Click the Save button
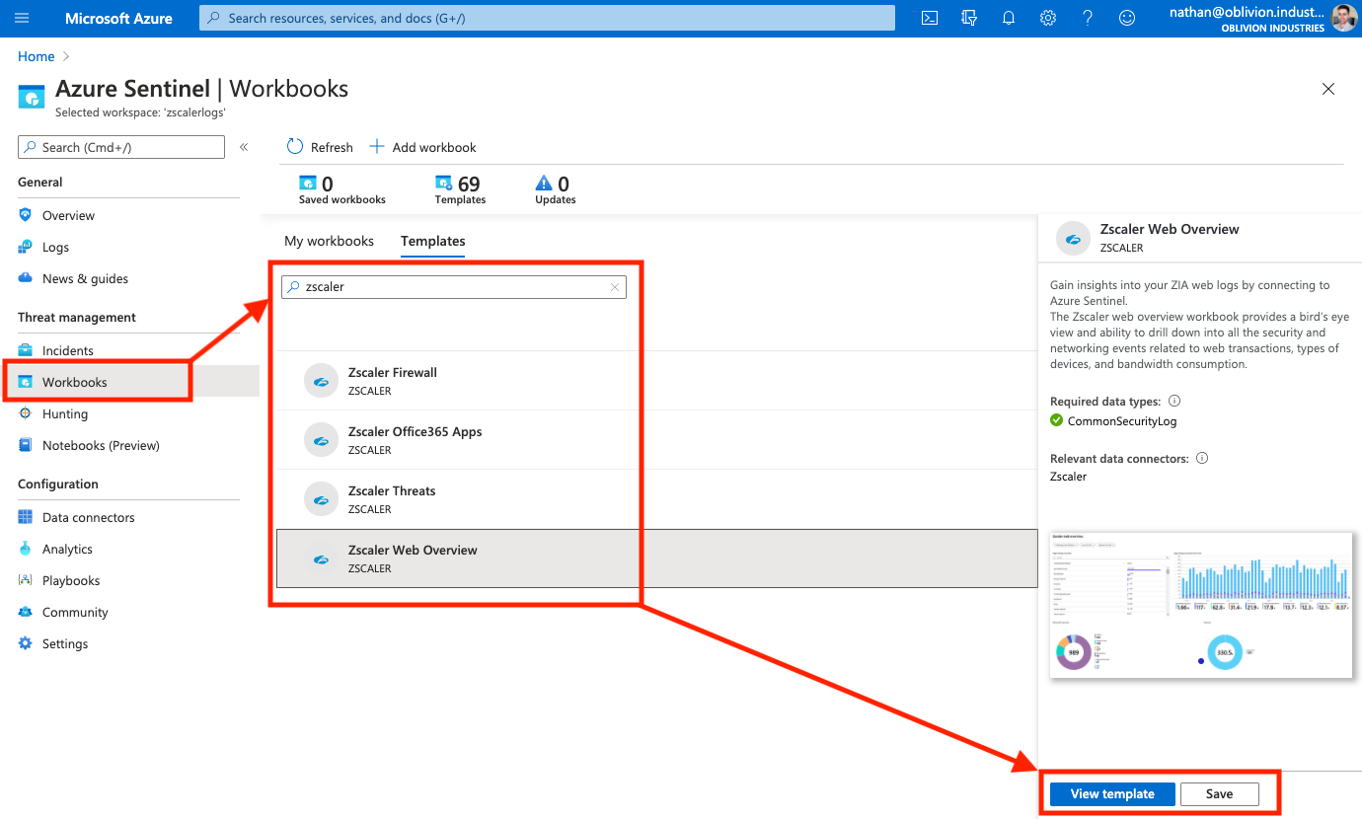 pos(1219,794)
